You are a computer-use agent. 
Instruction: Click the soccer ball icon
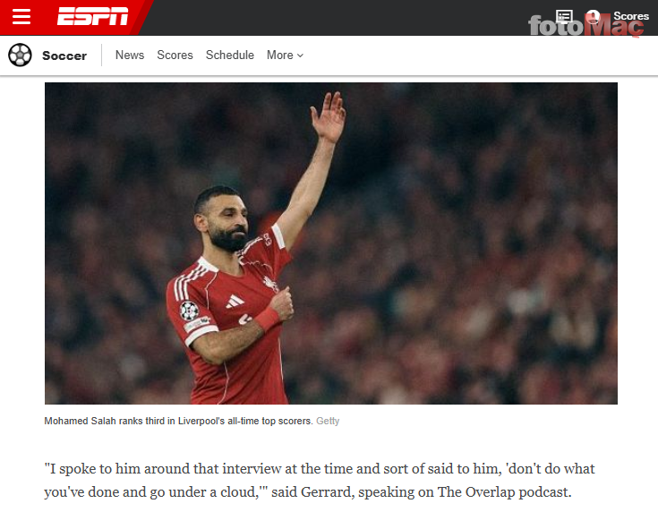20,55
